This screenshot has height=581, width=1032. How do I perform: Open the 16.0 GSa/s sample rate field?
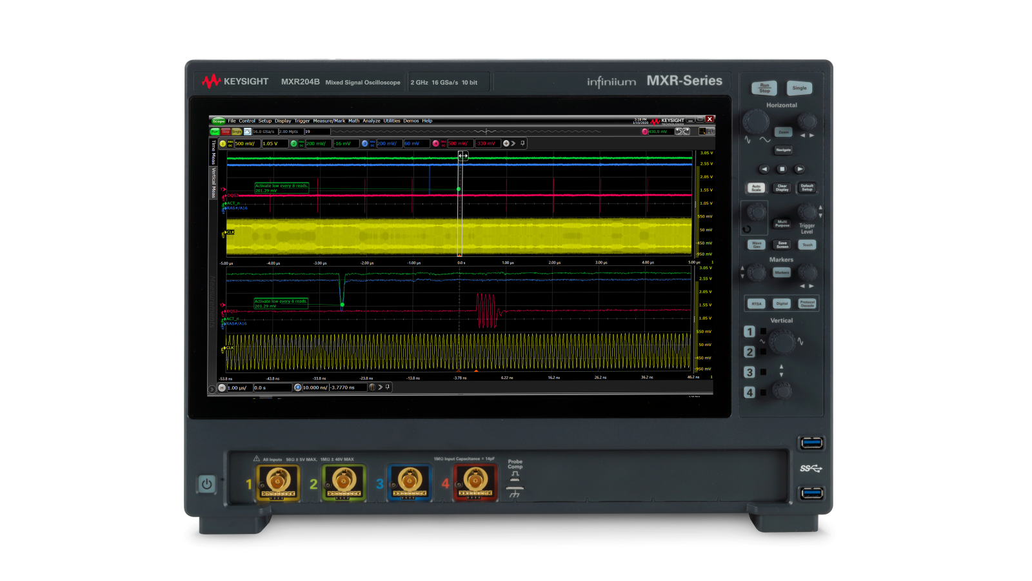pyautogui.click(x=265, y=132)
